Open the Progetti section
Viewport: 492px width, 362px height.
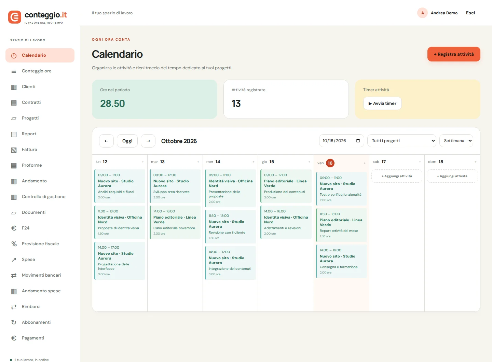40,118
